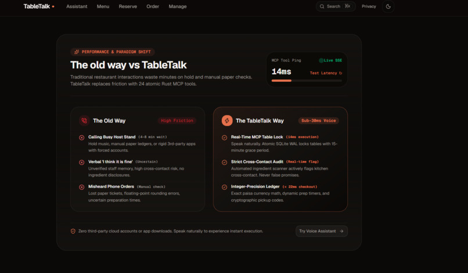Click the lightning icon of The TableTalk Way
The height and width of the screenshot is (273, 468).
point(227,121)
